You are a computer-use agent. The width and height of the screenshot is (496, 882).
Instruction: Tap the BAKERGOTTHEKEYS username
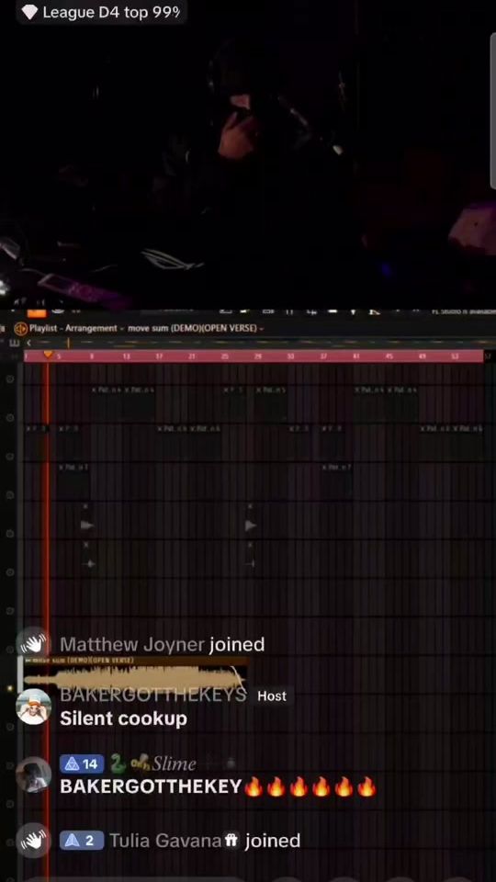[x=153, y=695]
